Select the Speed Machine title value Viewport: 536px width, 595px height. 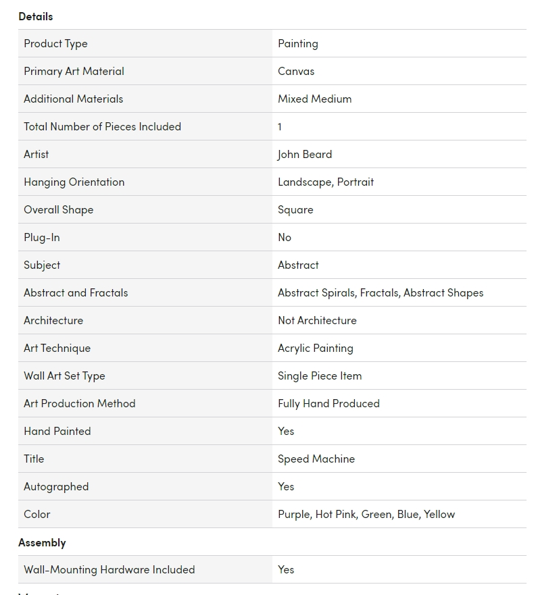coord(316,459)
